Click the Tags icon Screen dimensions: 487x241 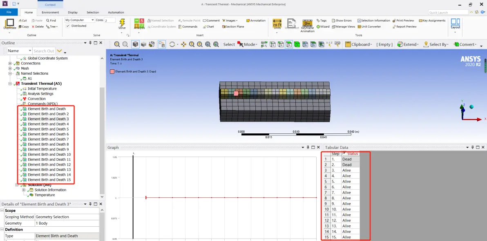coord(318,20)
